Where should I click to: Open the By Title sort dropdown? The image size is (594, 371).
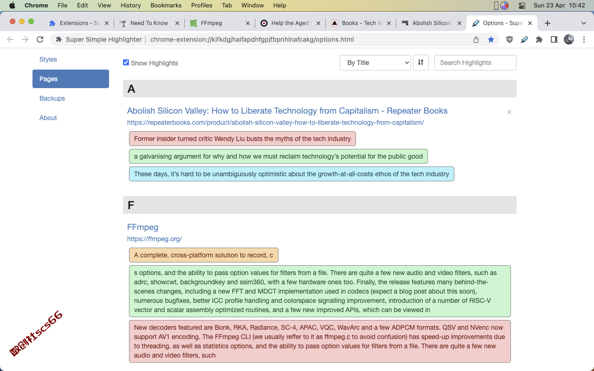pos(375,63)
